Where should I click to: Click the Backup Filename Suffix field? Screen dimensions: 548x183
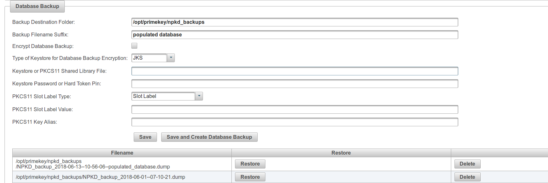(x=295, y=35)
